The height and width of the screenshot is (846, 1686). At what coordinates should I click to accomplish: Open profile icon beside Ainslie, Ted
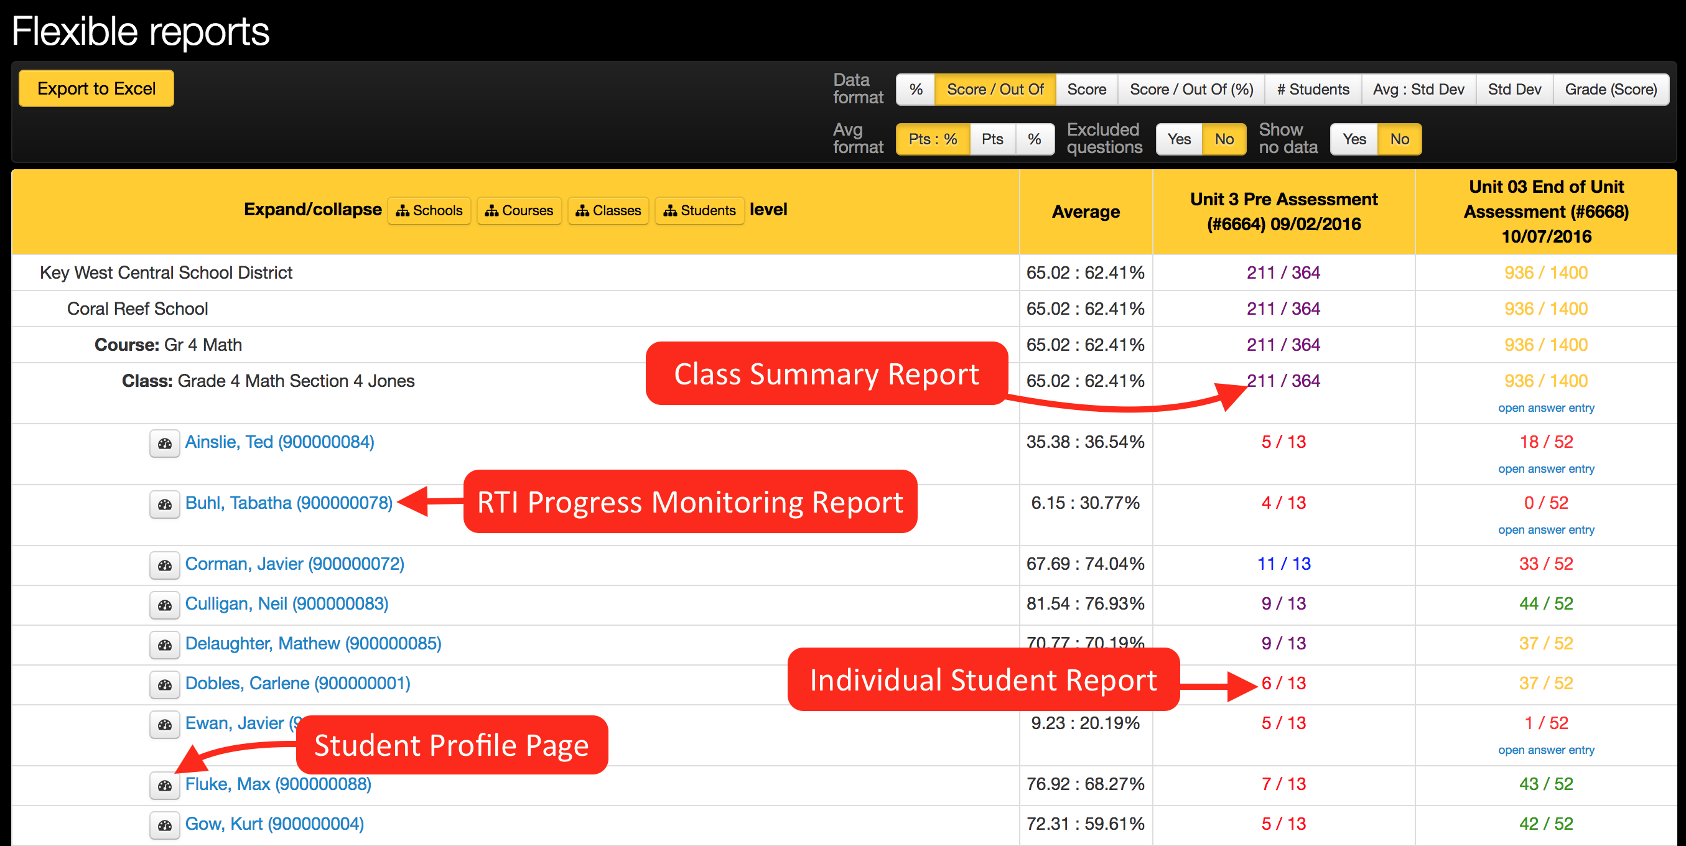tap(164, 444)
